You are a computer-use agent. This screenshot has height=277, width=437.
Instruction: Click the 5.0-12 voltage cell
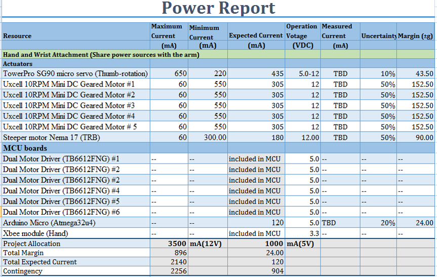[303, 73]
